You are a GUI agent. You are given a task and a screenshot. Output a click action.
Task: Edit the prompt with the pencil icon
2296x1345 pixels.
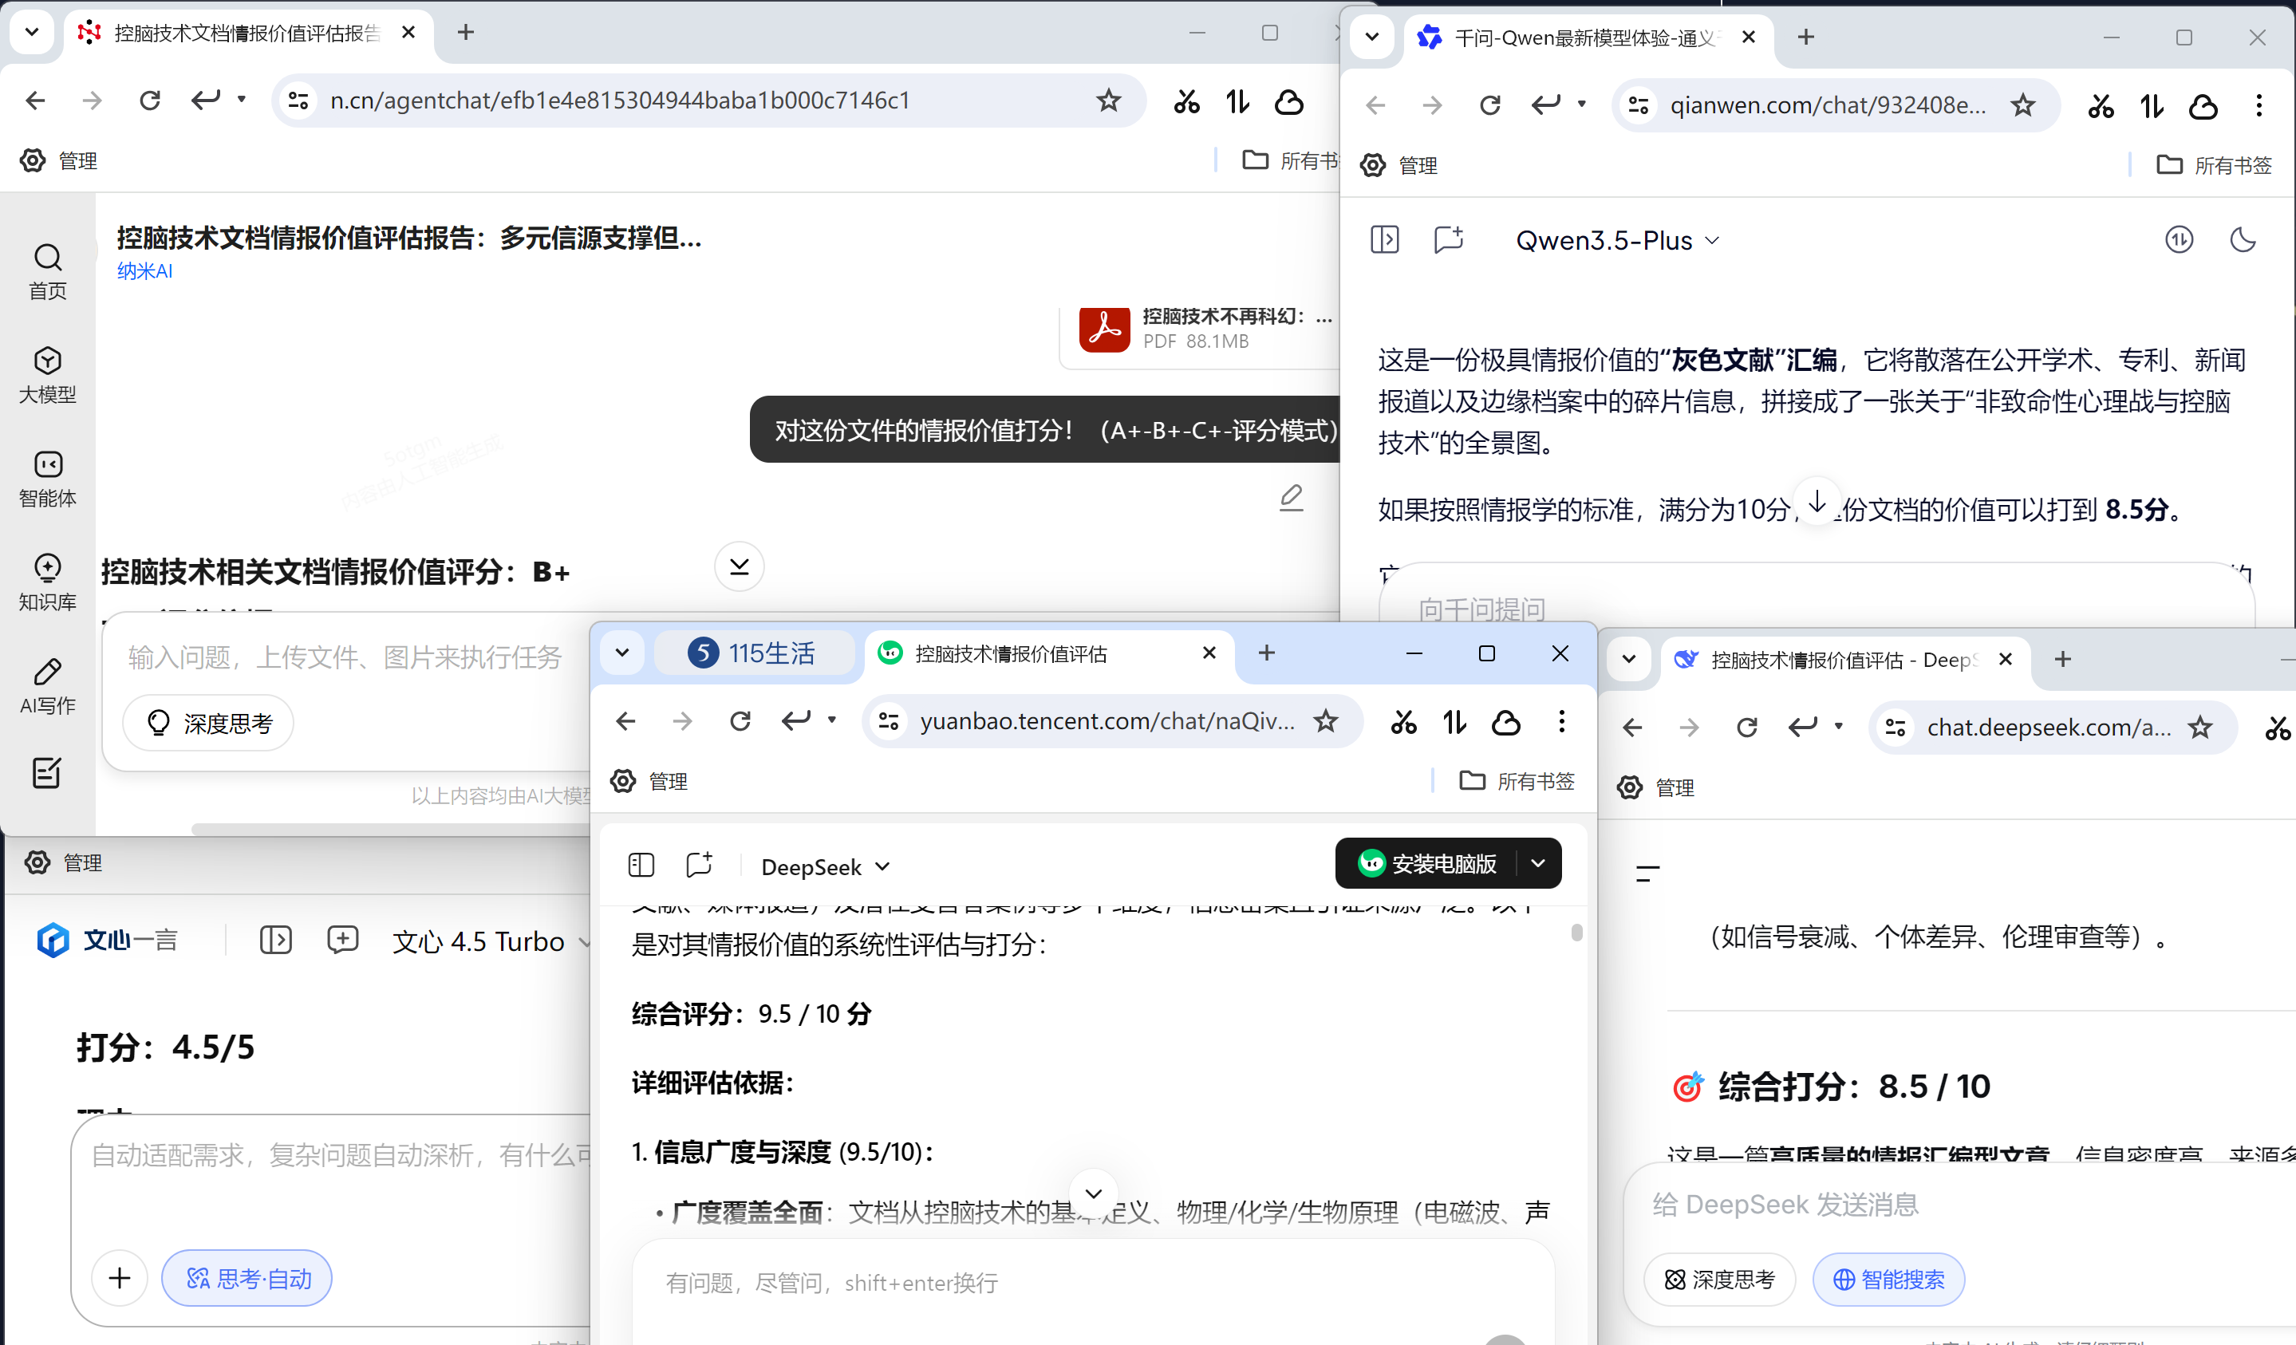click(1291, 498)
